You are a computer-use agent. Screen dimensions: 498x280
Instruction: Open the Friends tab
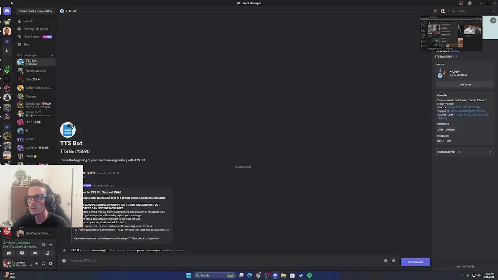coord(35,21)
